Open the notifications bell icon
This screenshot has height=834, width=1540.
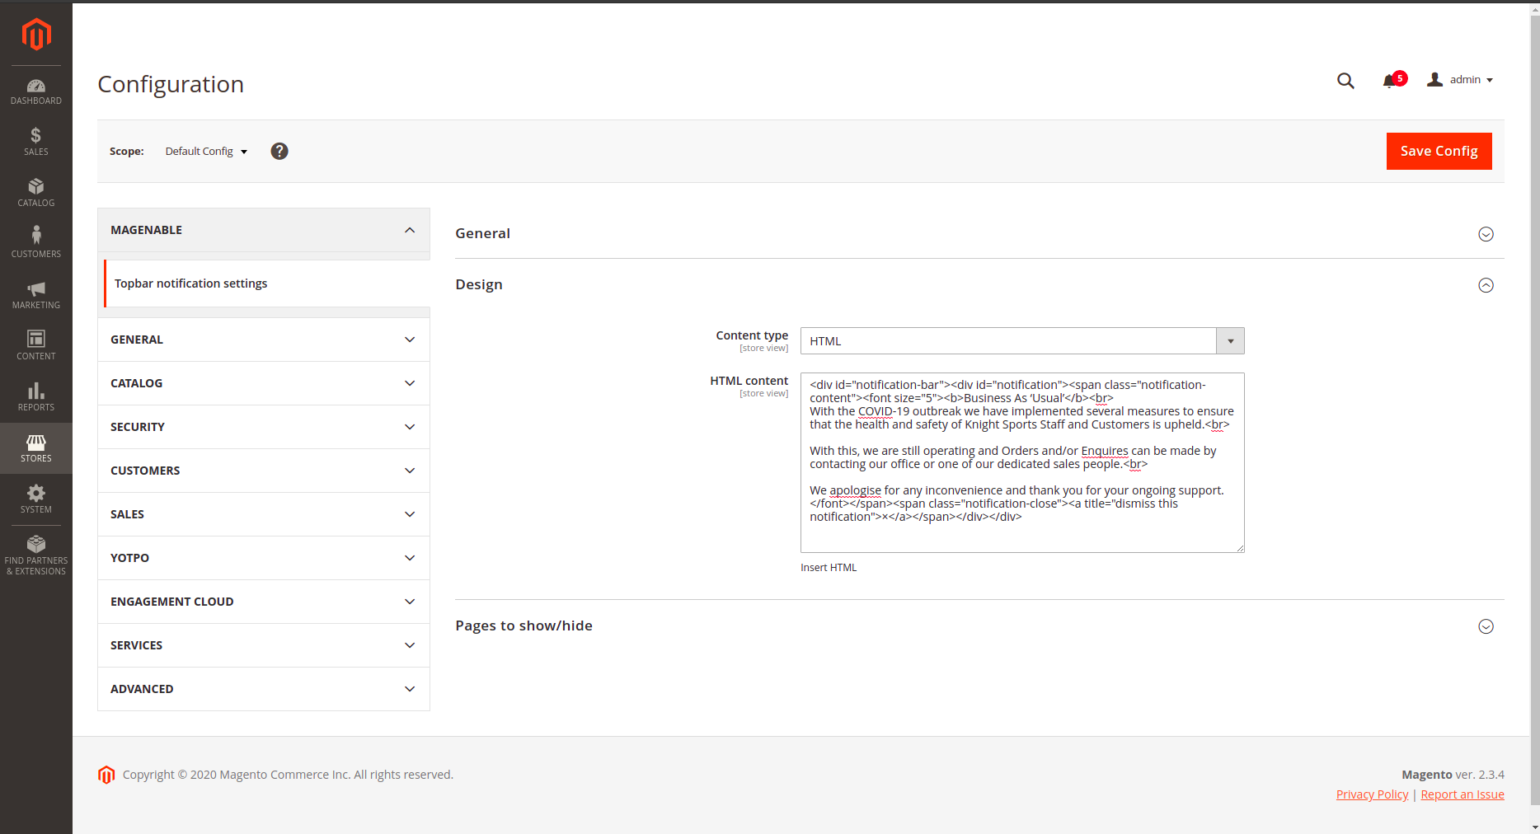(1390, 81)
